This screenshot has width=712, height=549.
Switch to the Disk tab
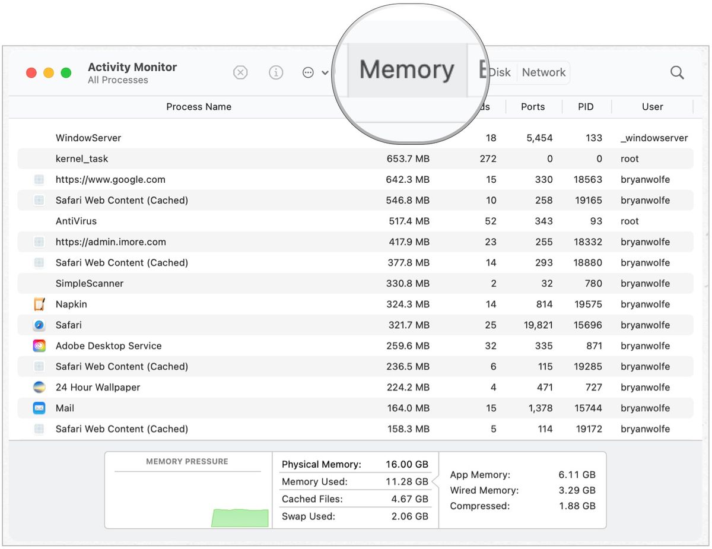pos(499,72)
